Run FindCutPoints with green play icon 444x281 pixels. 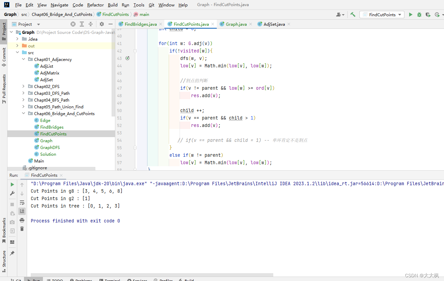tap(411, 15)
